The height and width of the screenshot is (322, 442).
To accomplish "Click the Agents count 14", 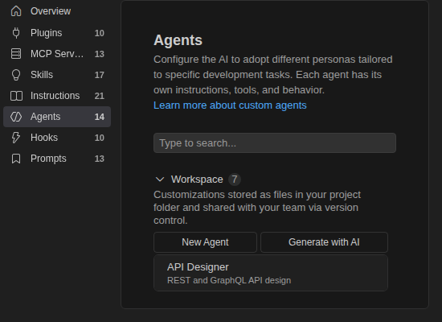I will point(99,117).
